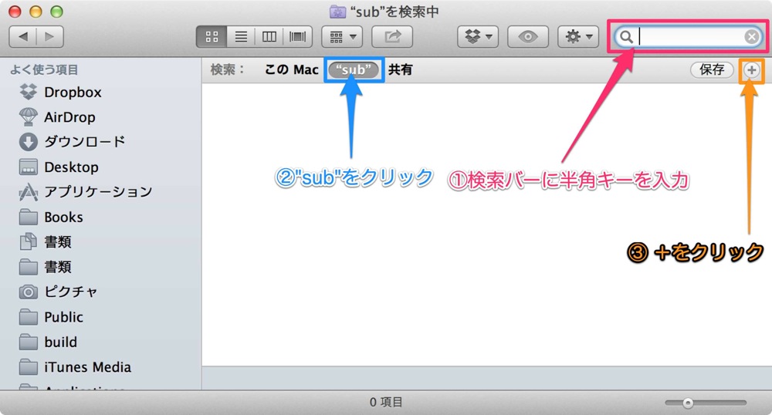Click the folder icon beside build
The width and height of the screenshot is (772, 415).
28,342
